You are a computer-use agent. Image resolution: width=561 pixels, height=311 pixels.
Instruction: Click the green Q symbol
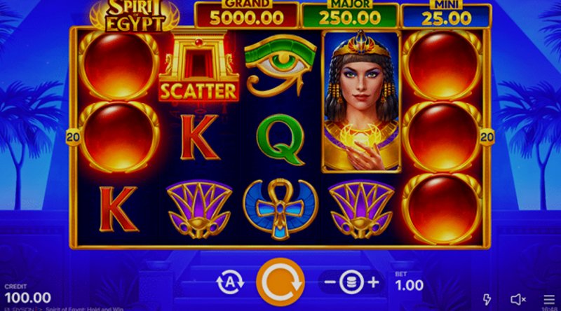[x=280, y=139]
